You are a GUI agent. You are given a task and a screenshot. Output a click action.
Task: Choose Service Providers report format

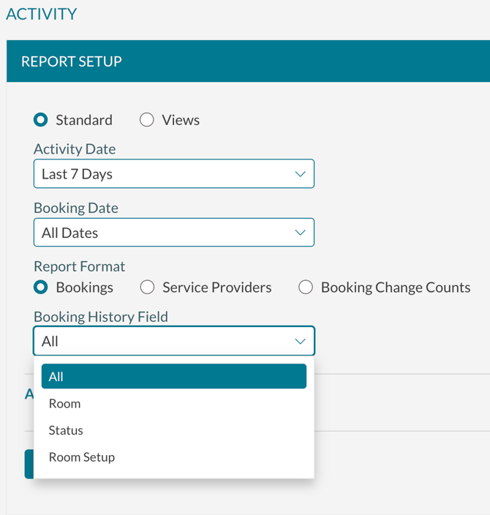click(147, 287)
